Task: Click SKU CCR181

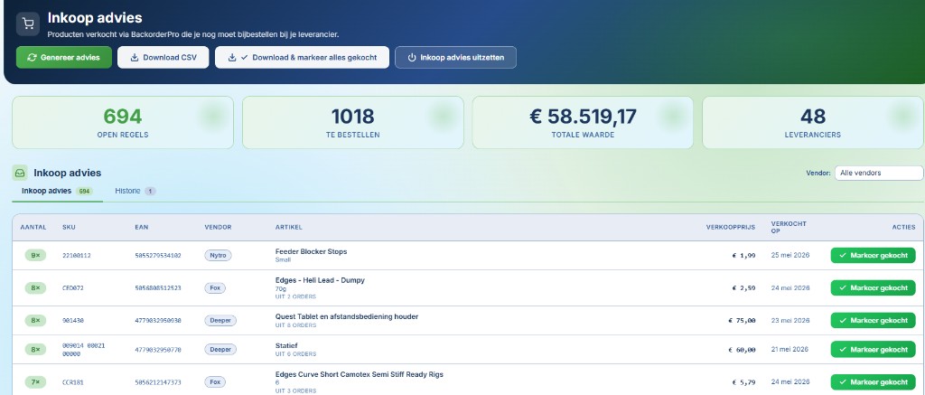Action: [x=73, y=382]
